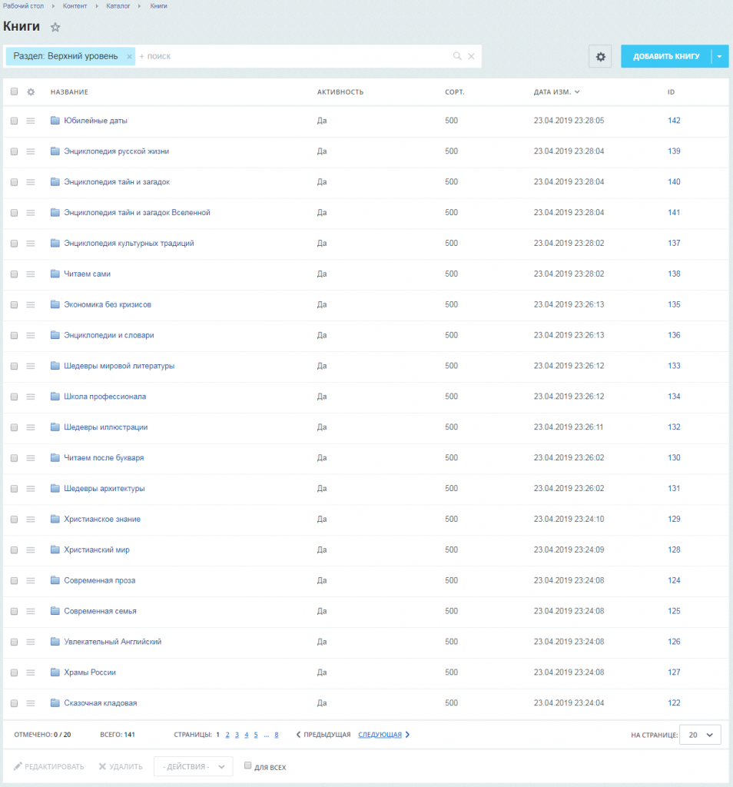Open the Читаем после букваря section
Screen dimensions: 733x787
[x=104, y=458]
